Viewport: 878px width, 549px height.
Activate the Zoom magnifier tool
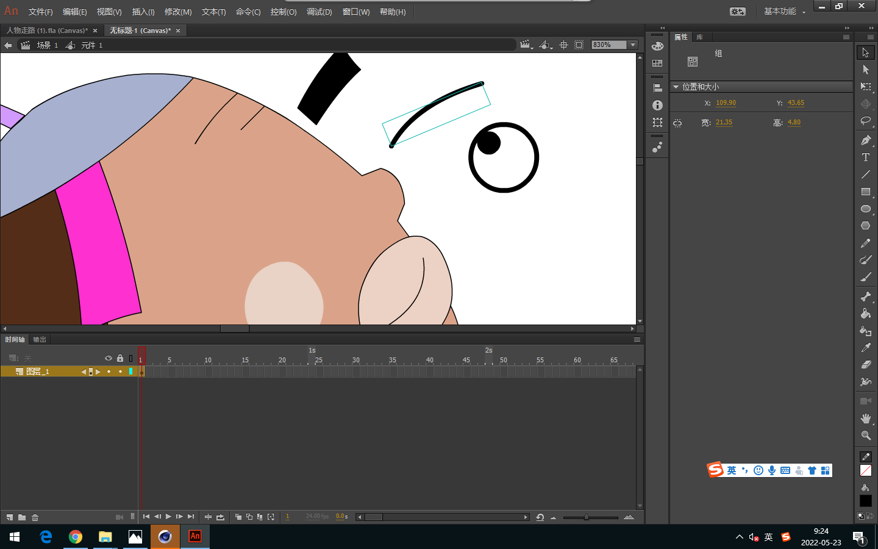(865, 436)
